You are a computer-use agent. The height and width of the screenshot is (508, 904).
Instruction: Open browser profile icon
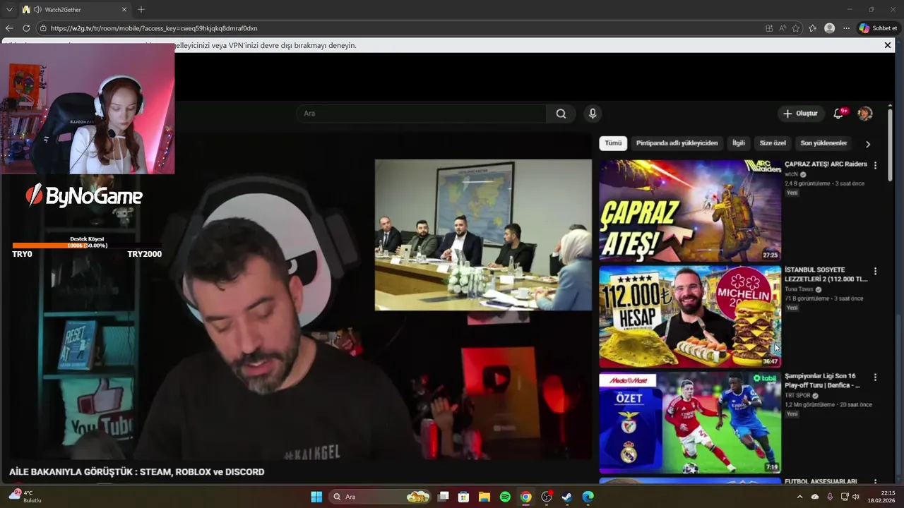[829, 28]
